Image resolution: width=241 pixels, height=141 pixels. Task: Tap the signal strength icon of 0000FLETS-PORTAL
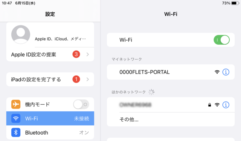tap(217, 72)
